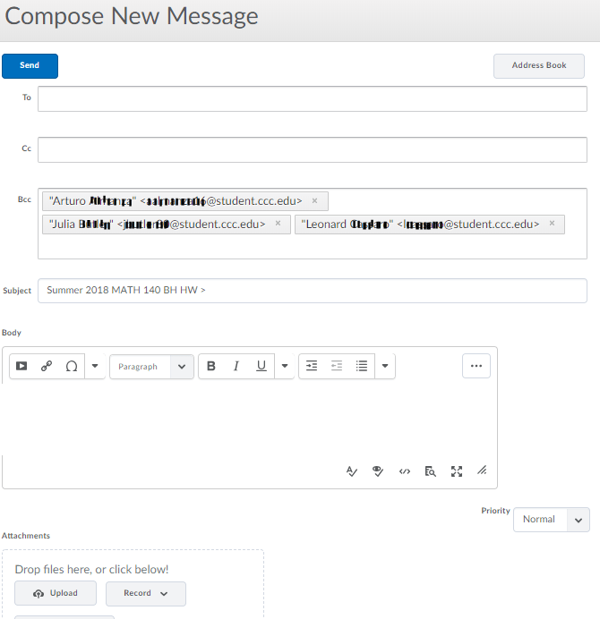Image resolution: width=600 pixels, height=619 pixels.
Task: Toggle fullscreen editor mode
Action: (457, 471)
